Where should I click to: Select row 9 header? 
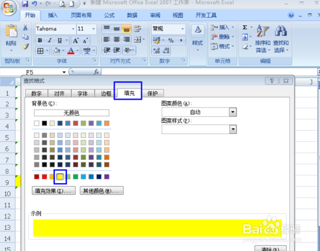point(7,182)
